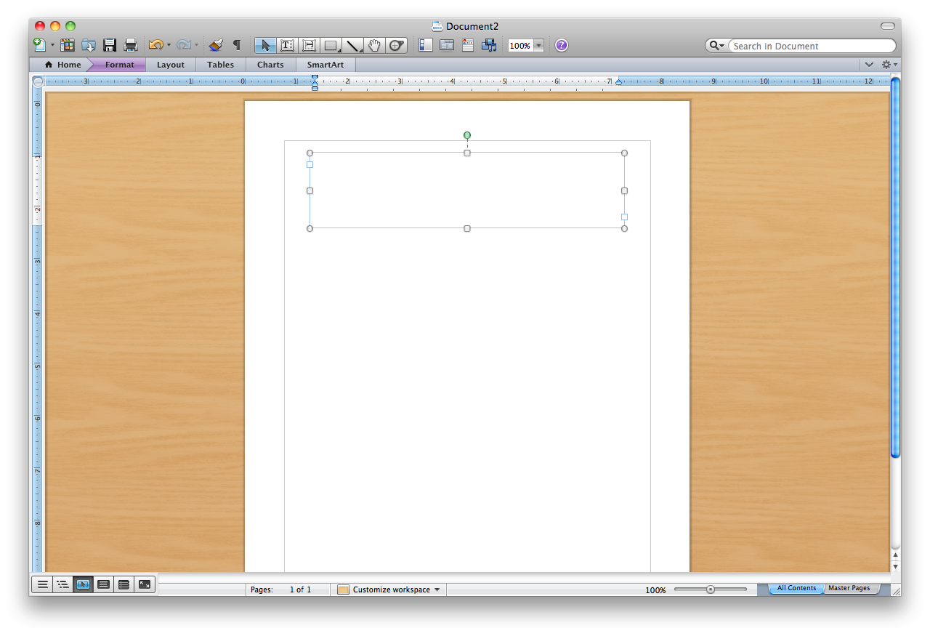Select the Text Box tool
930x636 pixels.
point(287,46)
